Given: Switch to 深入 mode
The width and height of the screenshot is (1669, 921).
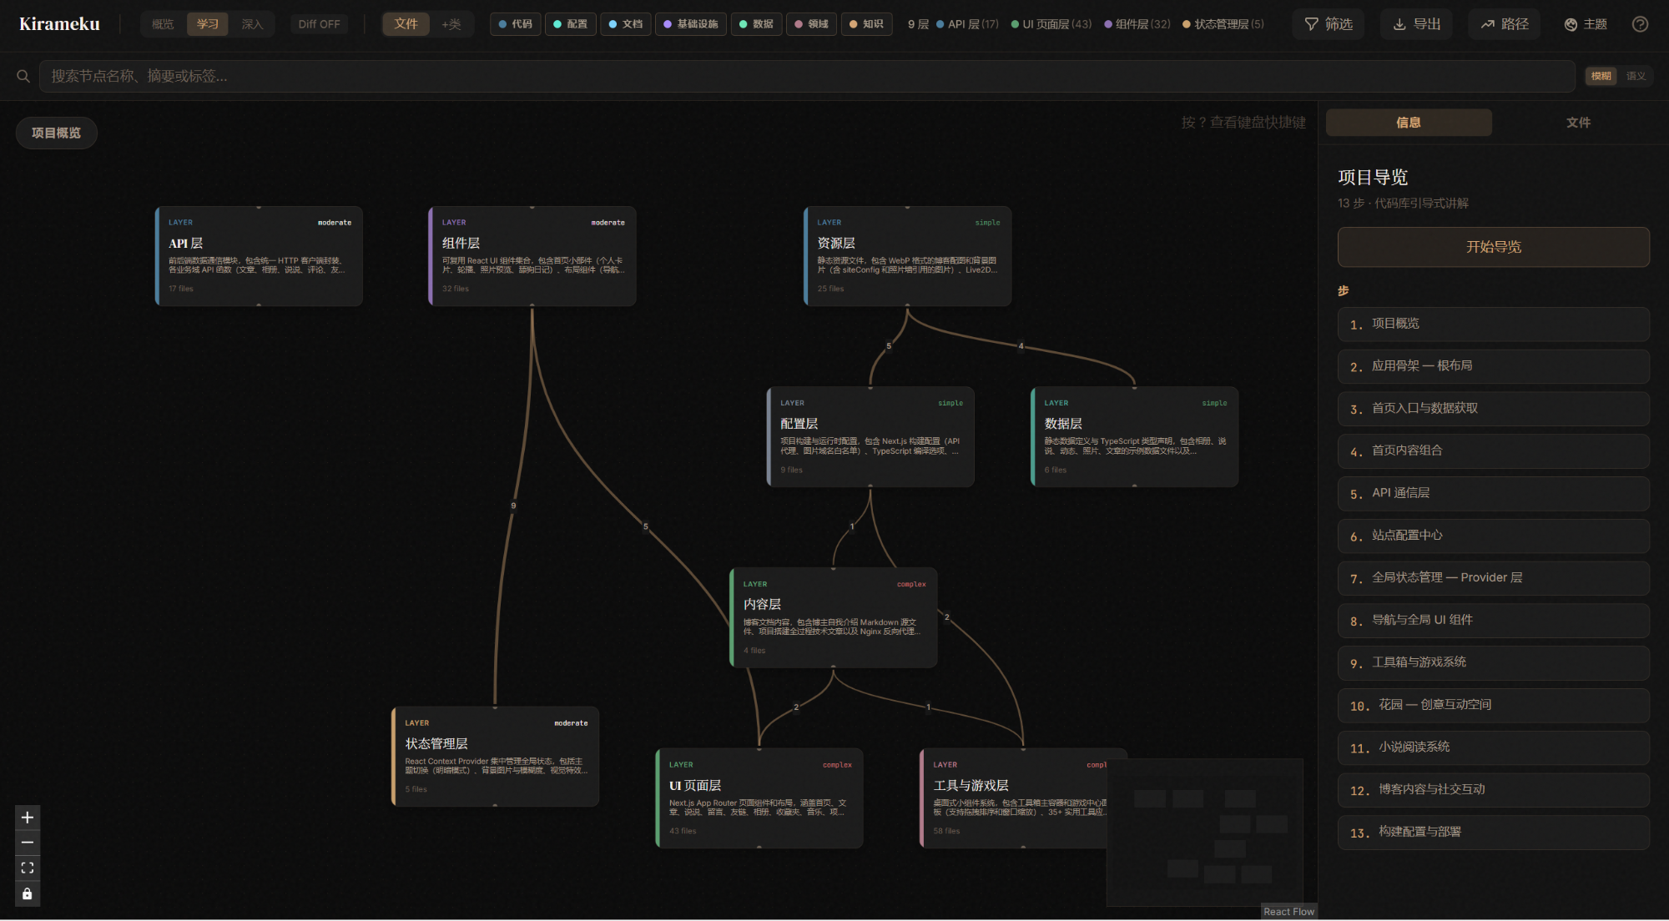Looking at the screenshot, I should [x=252, y=24].
